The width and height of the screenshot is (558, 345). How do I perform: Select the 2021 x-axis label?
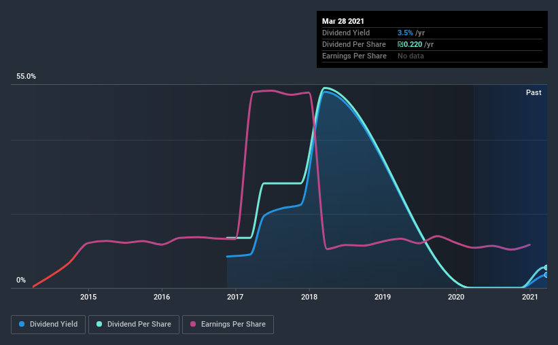tap(530, 297)
